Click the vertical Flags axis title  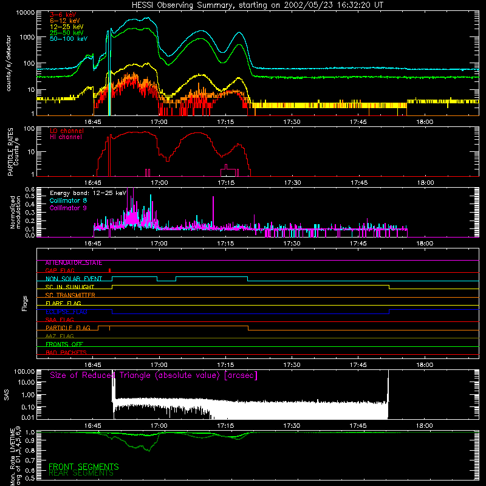coord(25,303)
